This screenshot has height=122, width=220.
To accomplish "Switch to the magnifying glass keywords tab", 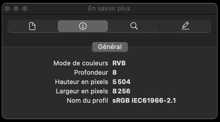I will tap(134, 26).
